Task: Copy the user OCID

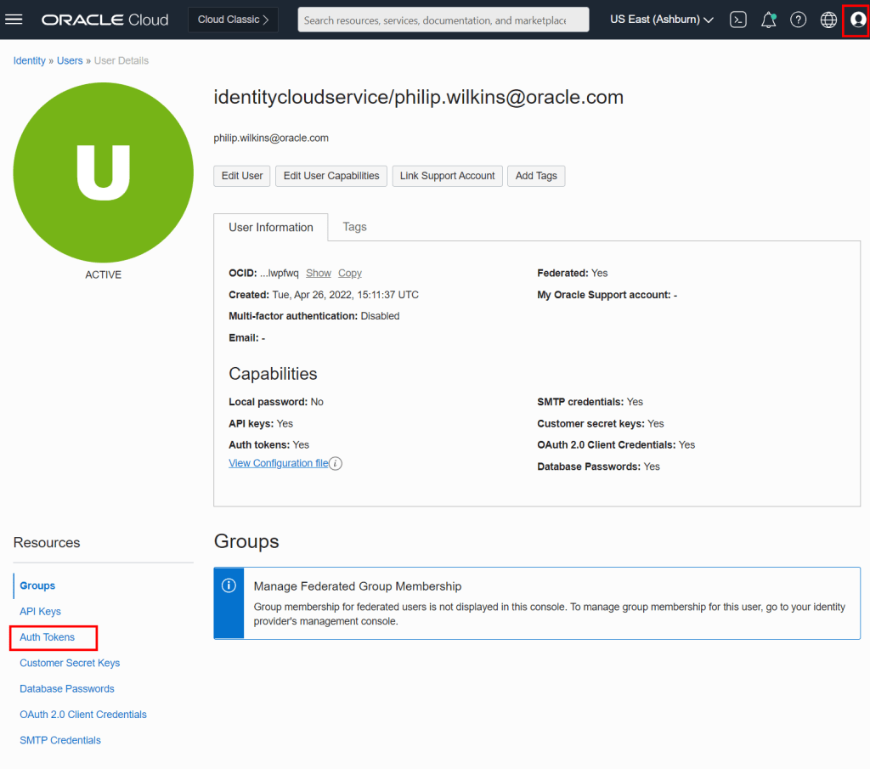Action: [x=349, y=274]
